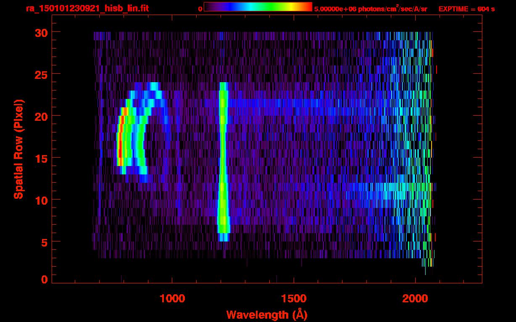Click the 1000 wavelength tick label
516x322 pixels.
click(172, 298)
